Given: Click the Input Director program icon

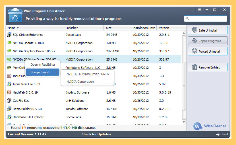Looking at the screenshot, I should (9, 76).
